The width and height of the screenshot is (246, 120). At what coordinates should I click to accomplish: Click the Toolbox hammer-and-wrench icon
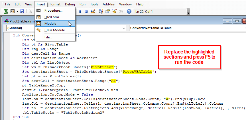(121, 11)
